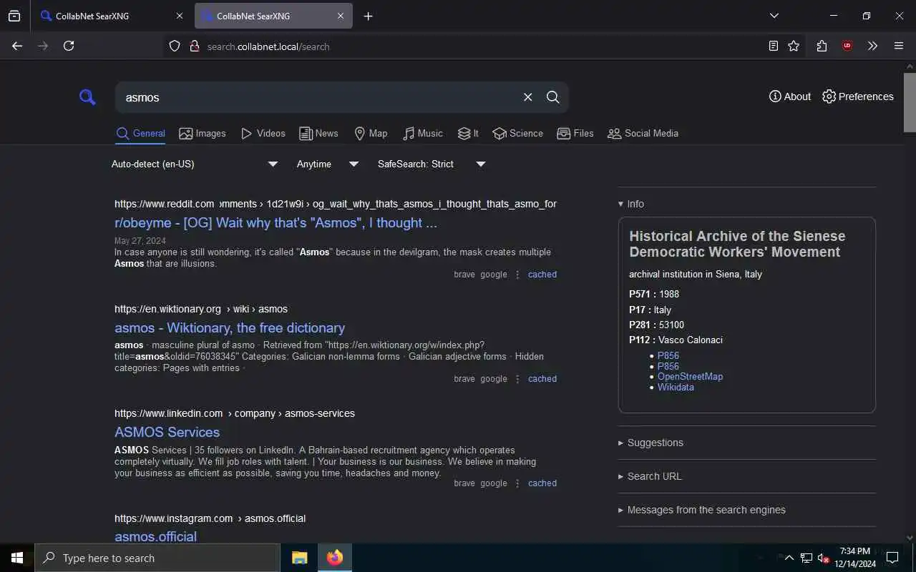Open the uBlock Origin extension icon
The height and width of the screenshot is (572, 916).
point(847,46)
